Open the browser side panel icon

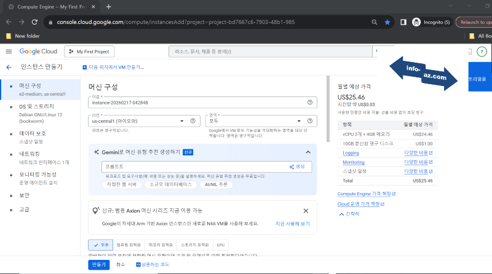coord(403,22)
